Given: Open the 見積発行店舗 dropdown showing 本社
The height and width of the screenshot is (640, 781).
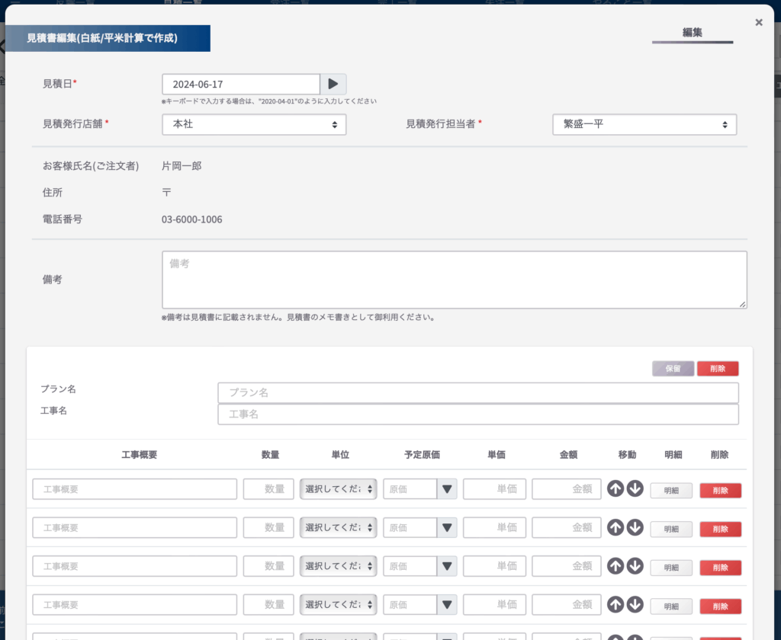Looking at the screenshot, I should pos(254,124).
